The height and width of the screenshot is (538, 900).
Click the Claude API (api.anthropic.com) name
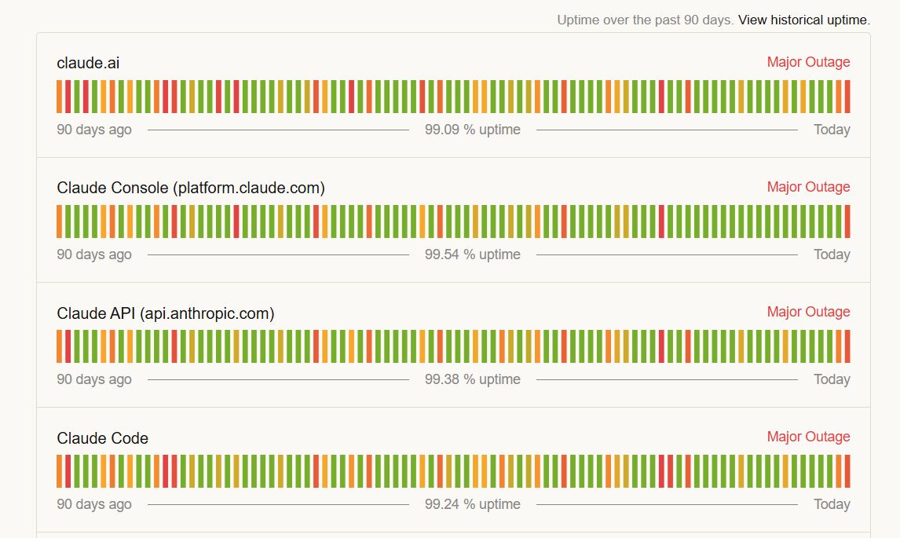click(x=165, y=313)
